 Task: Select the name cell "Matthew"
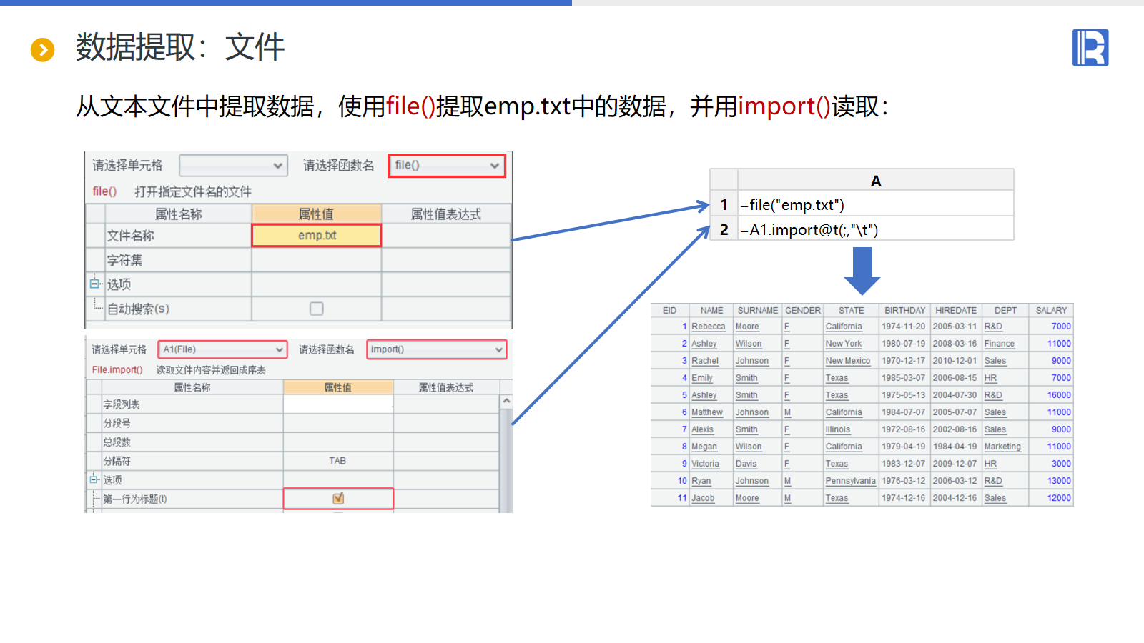[711, 412]
